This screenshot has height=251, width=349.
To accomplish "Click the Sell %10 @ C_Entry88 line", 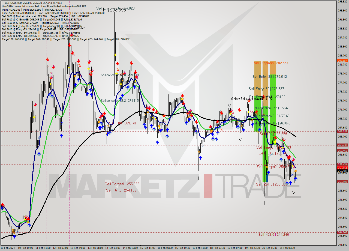I will point(42,26).
